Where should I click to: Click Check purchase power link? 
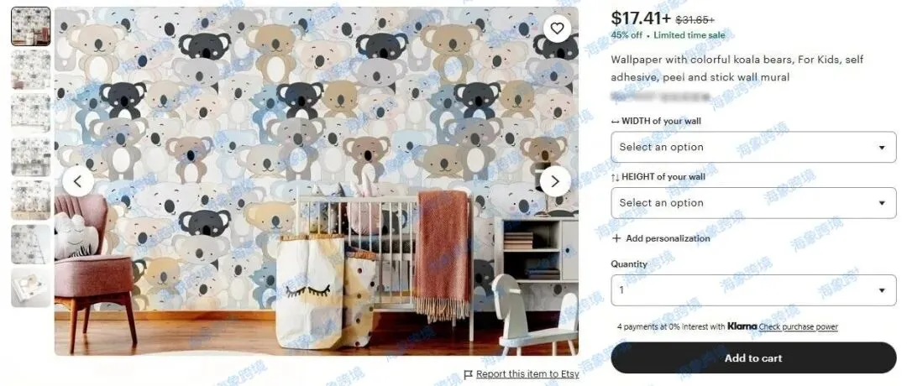coord(799,326)
